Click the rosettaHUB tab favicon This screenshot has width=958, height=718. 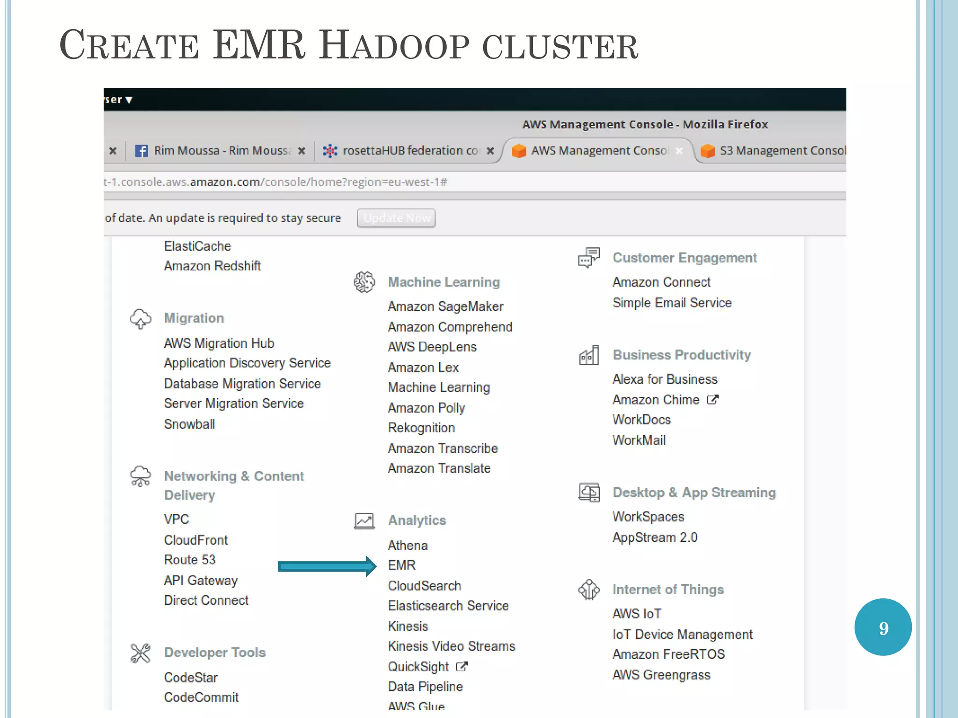click(x=330, y=151)
